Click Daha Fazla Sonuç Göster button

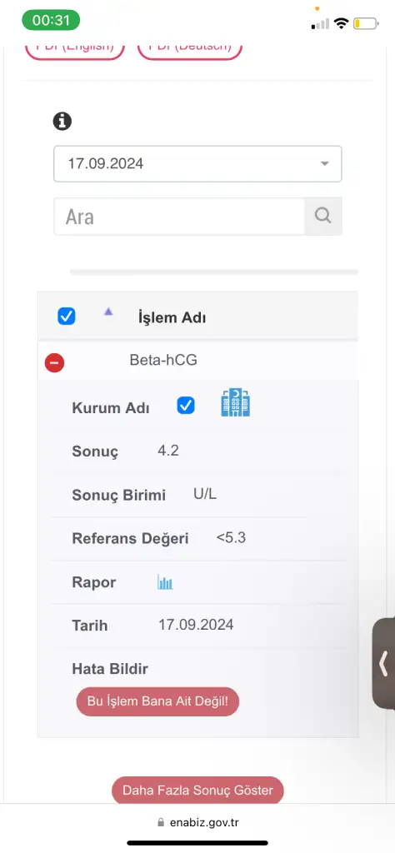pos(197,791)
